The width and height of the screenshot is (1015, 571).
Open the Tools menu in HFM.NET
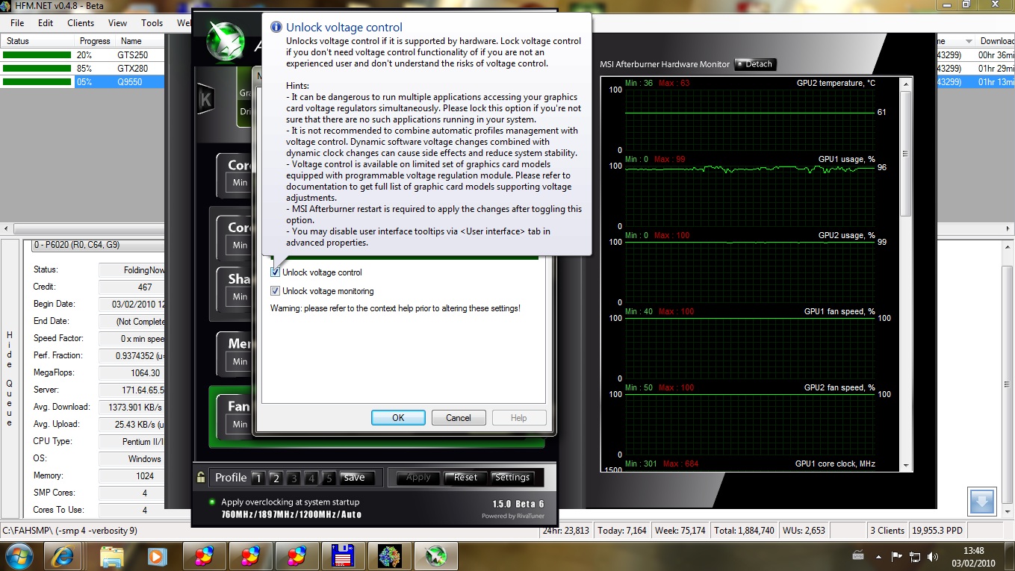(152, 23)
